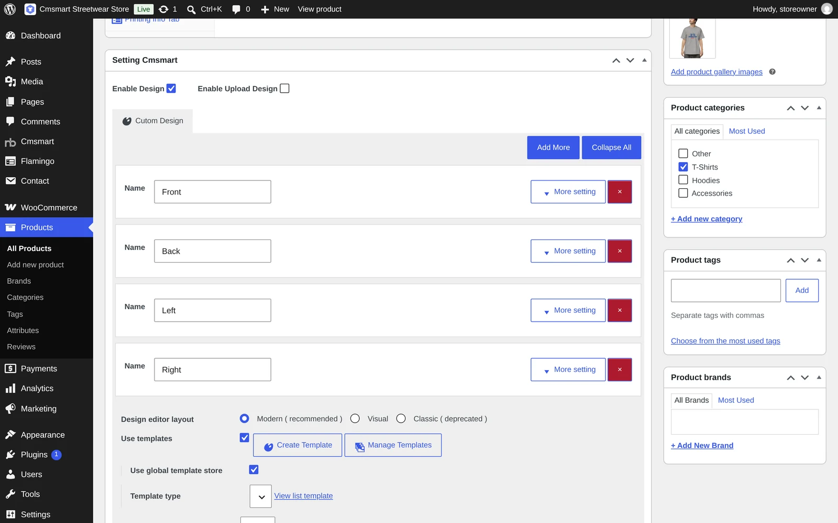
Task: Toggle the Product categories panel
Action: click(x=819, y=108)
